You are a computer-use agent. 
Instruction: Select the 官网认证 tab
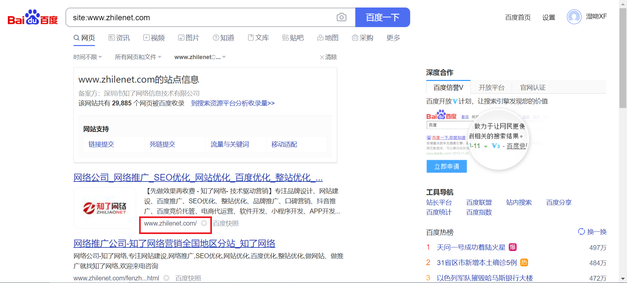(x=533, y=87)
